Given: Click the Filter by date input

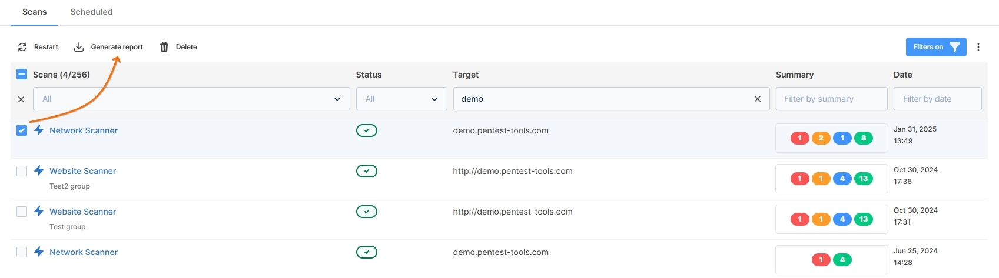Looking at the screenshot, I should 937,99.
